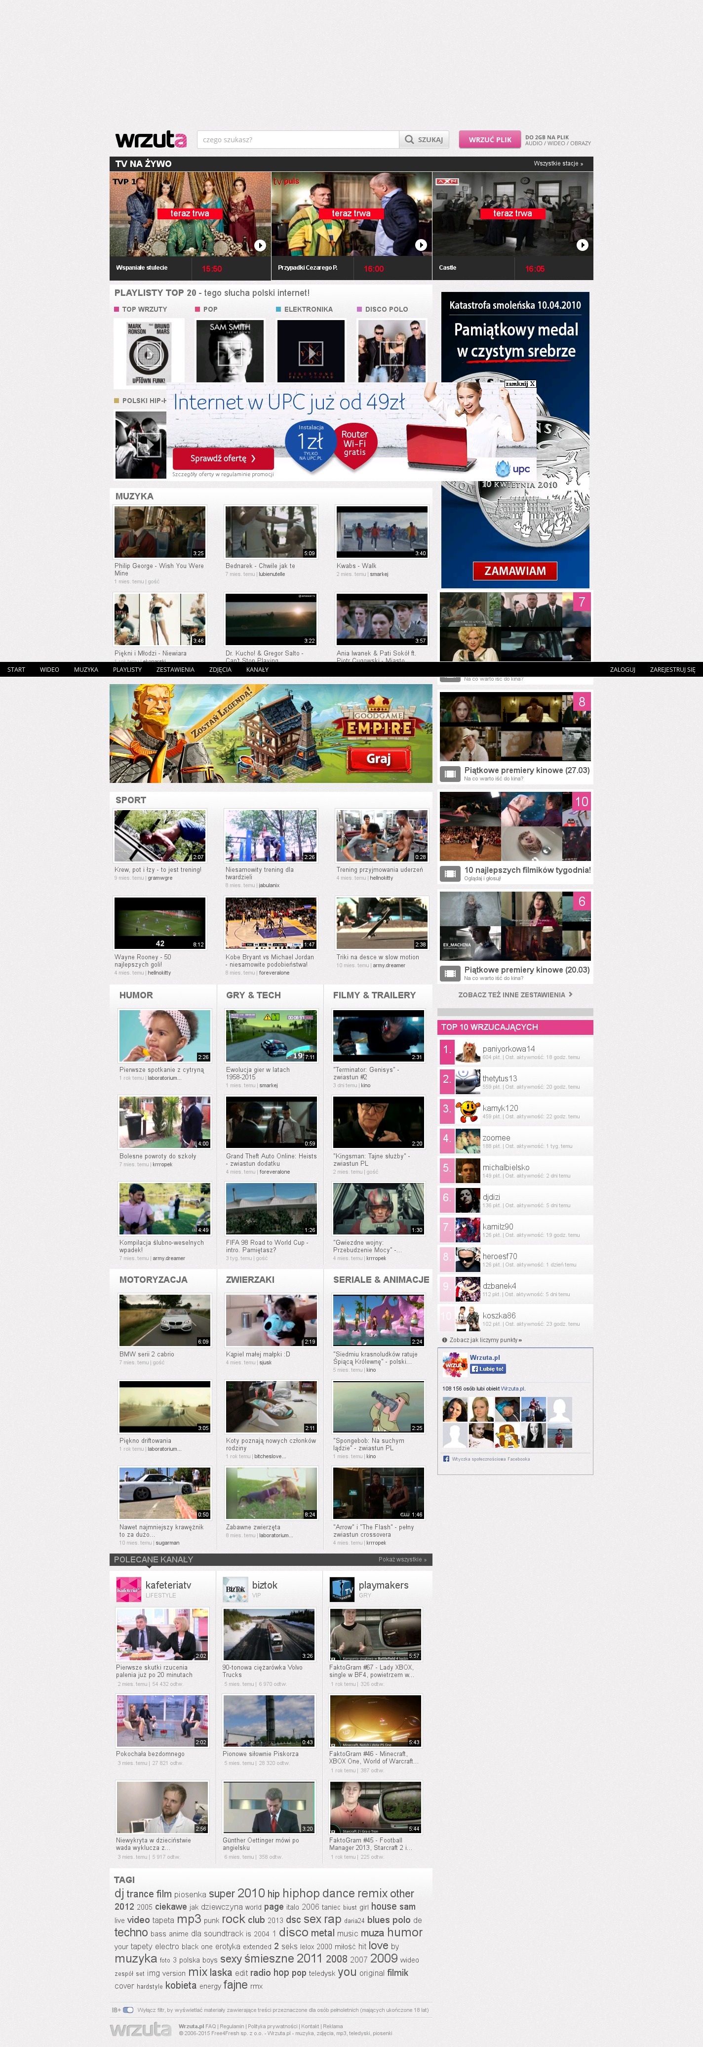Open the MUZYKA item in navigation bar
The height and width of the screenshot is (2047, 703).
[86, 669]
